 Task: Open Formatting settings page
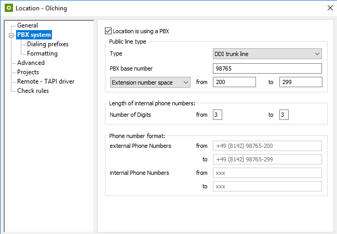42,53
